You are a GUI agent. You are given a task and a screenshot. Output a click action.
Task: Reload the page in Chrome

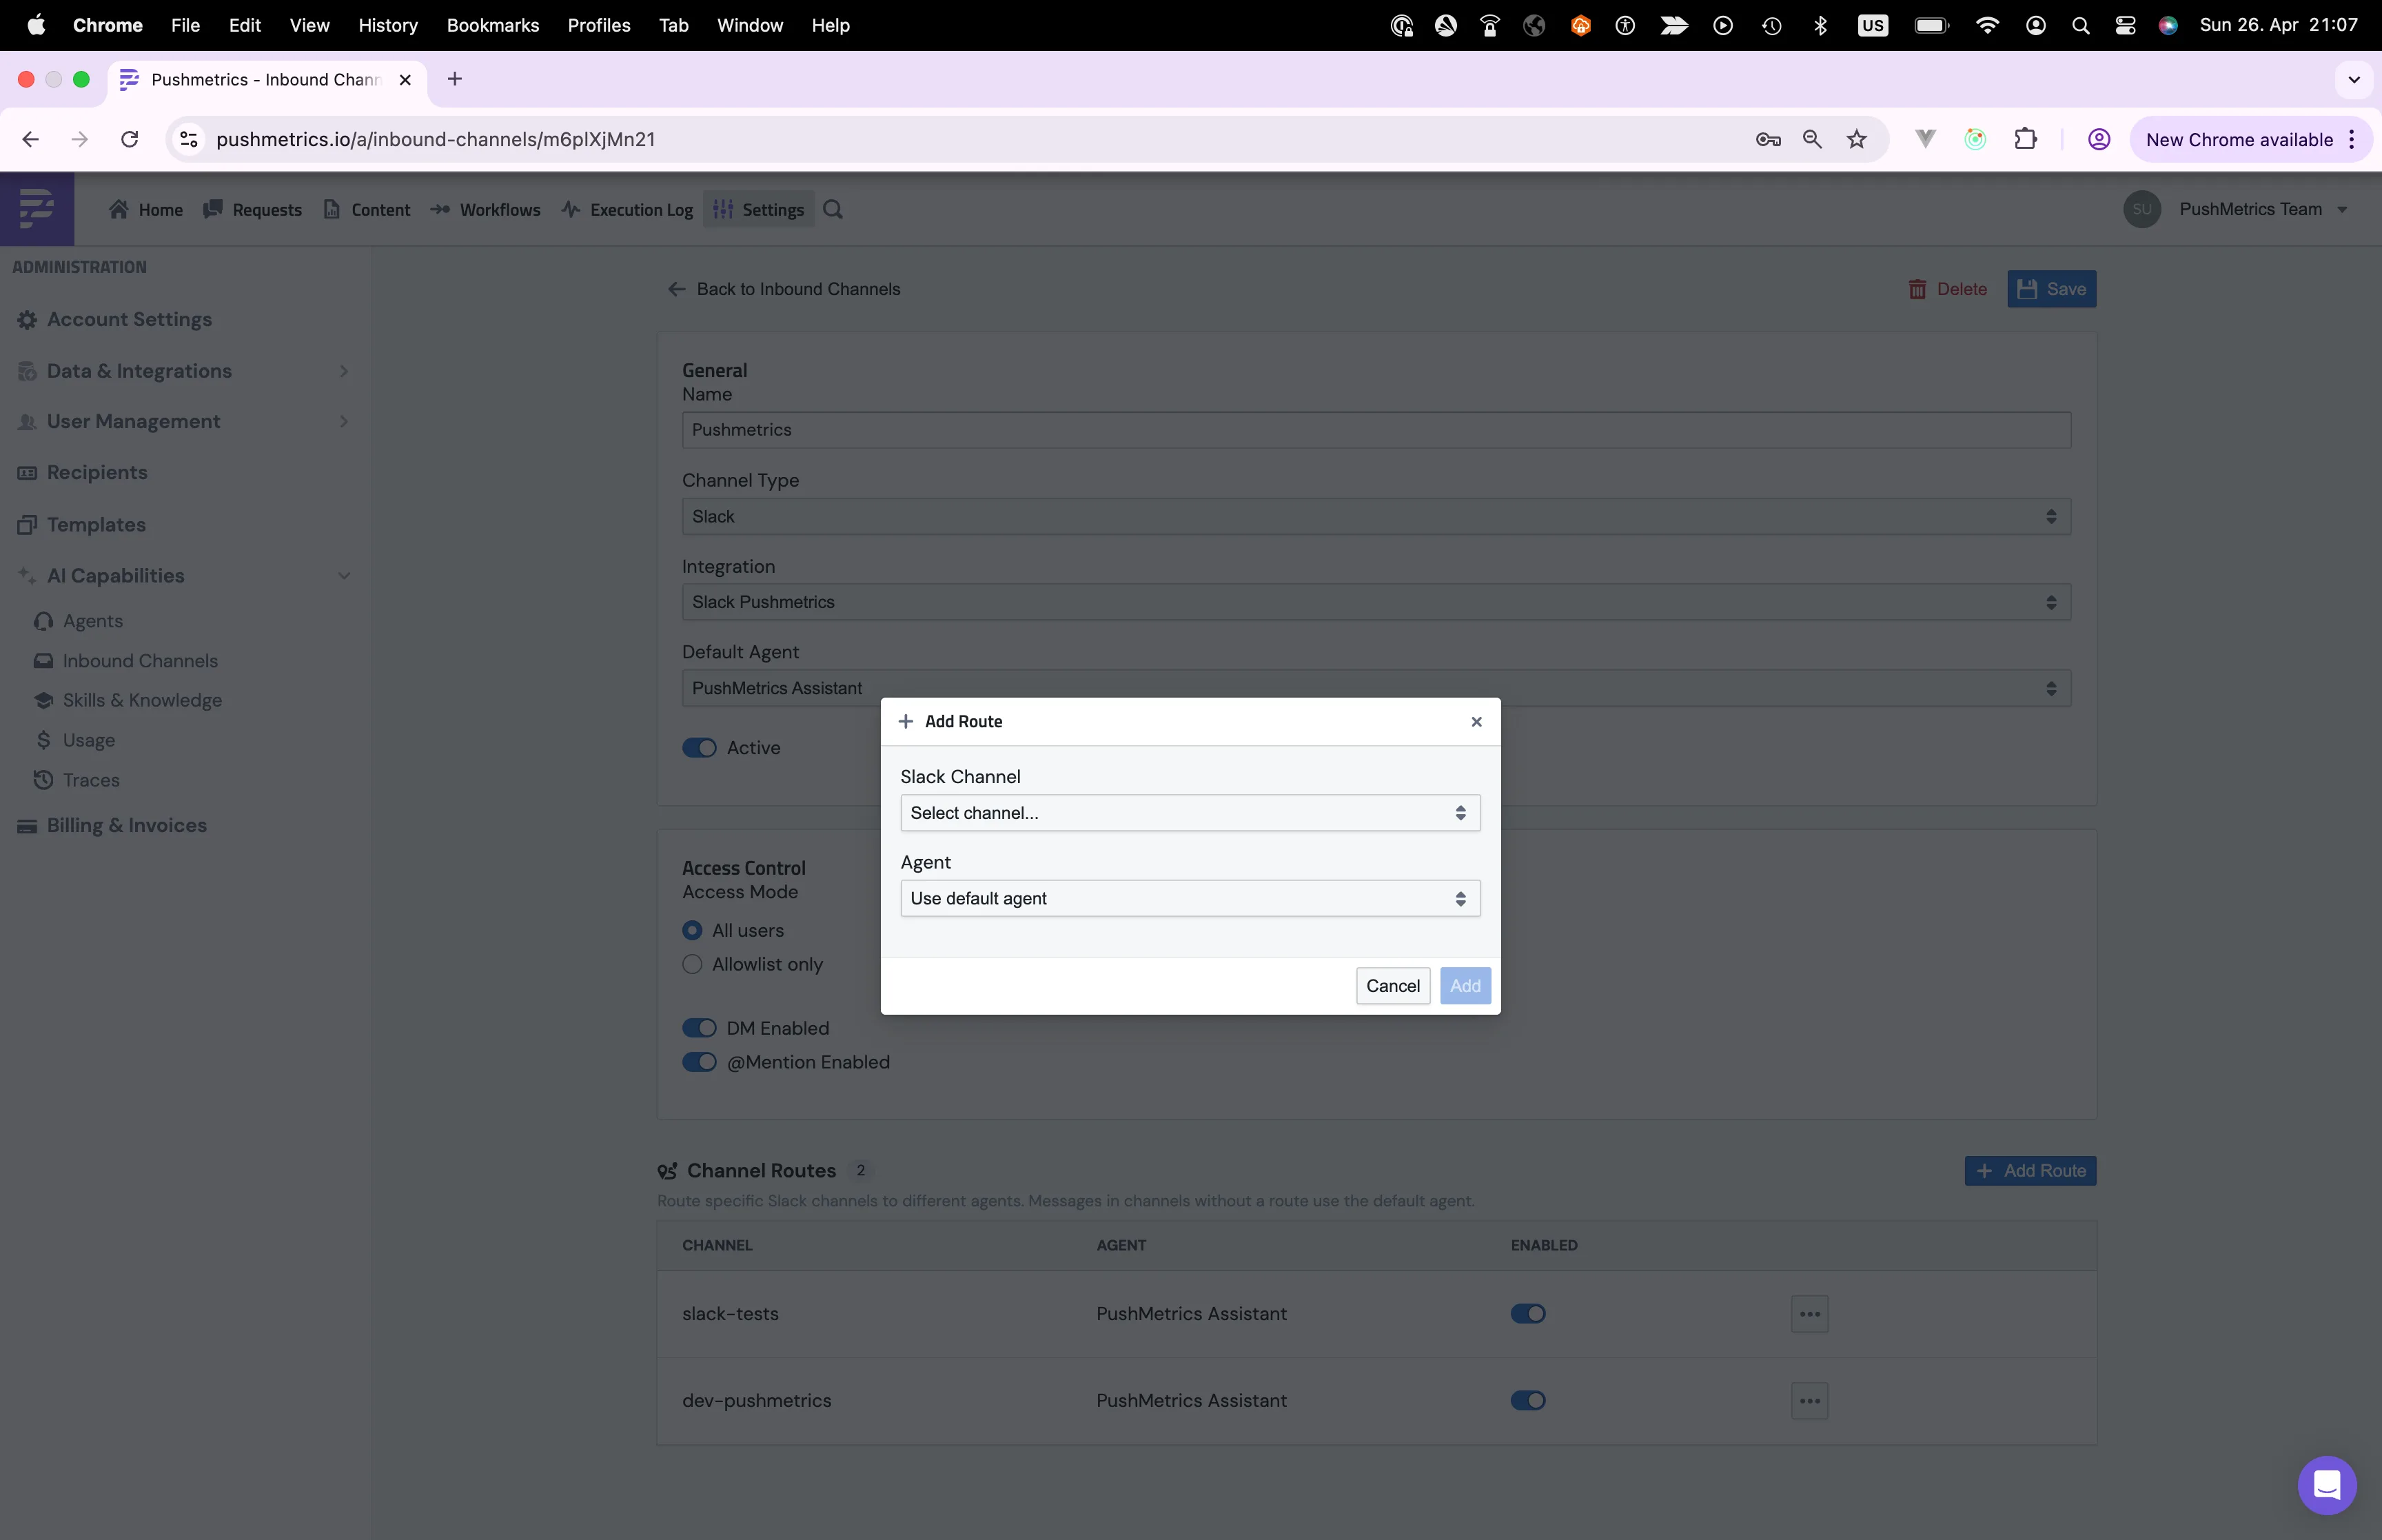130,139
